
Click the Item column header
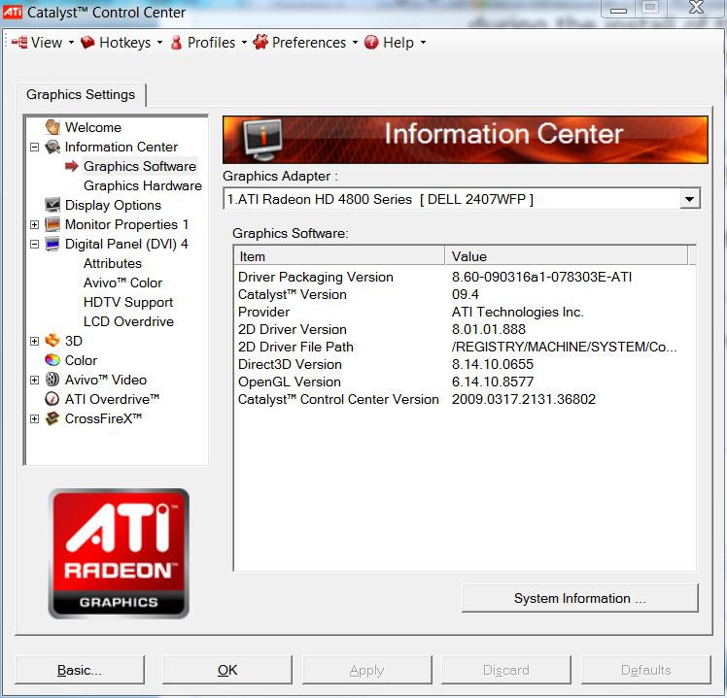click(339, 256)
